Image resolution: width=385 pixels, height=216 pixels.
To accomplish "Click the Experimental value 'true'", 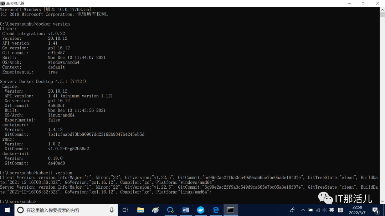I will (x=53, y=72).
